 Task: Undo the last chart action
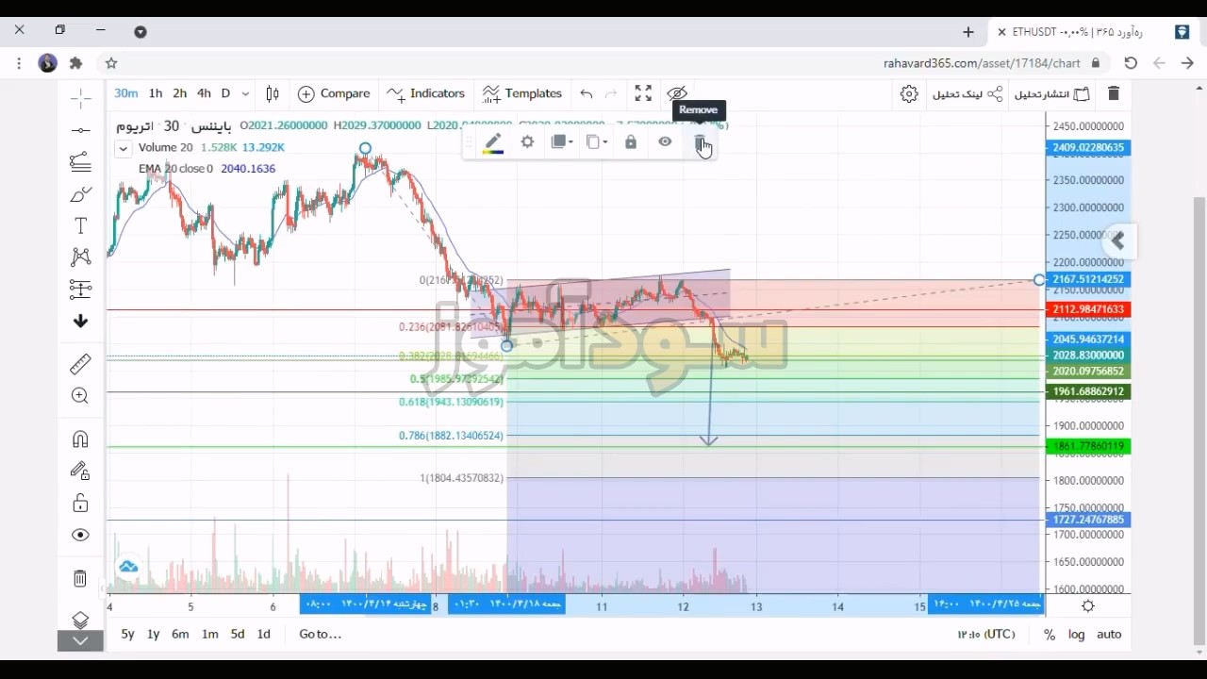pos(587,93)
